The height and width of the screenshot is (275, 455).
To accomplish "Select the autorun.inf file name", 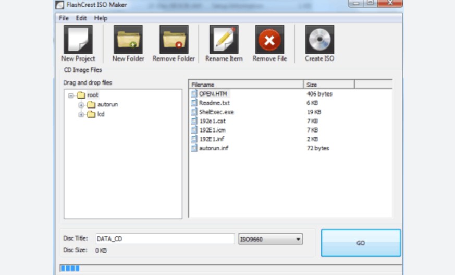I will tap(214, 148).
